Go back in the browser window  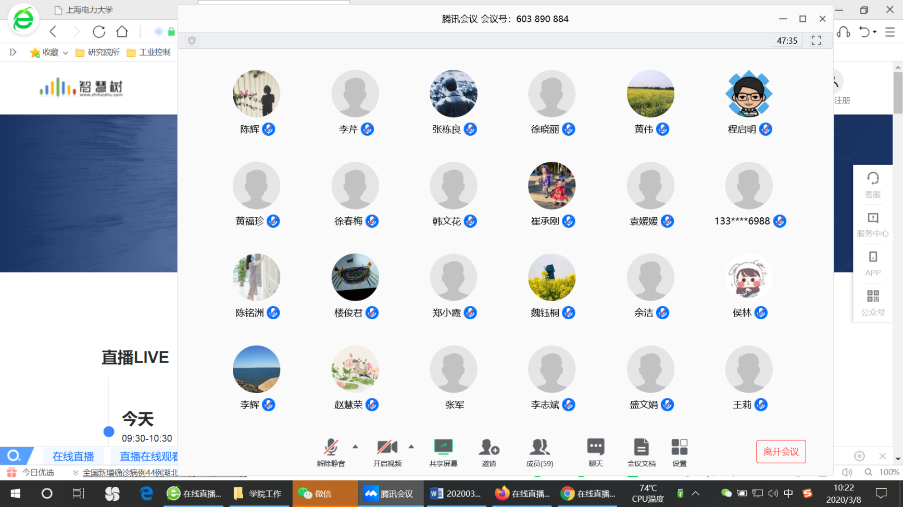point(53,31)
